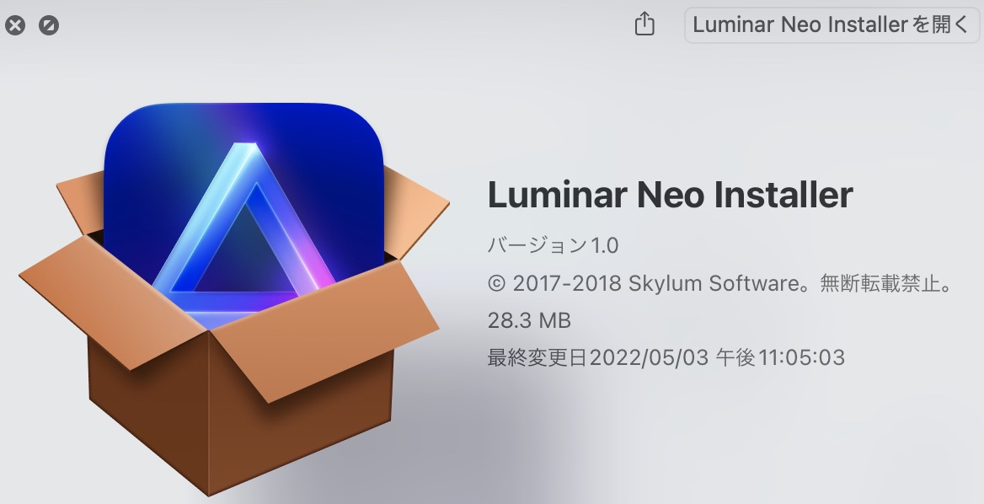Image resolution: width=984 pixels, height=504 pixels.
Task: Click the 最終変更日 label
Action: click(537, 357)
